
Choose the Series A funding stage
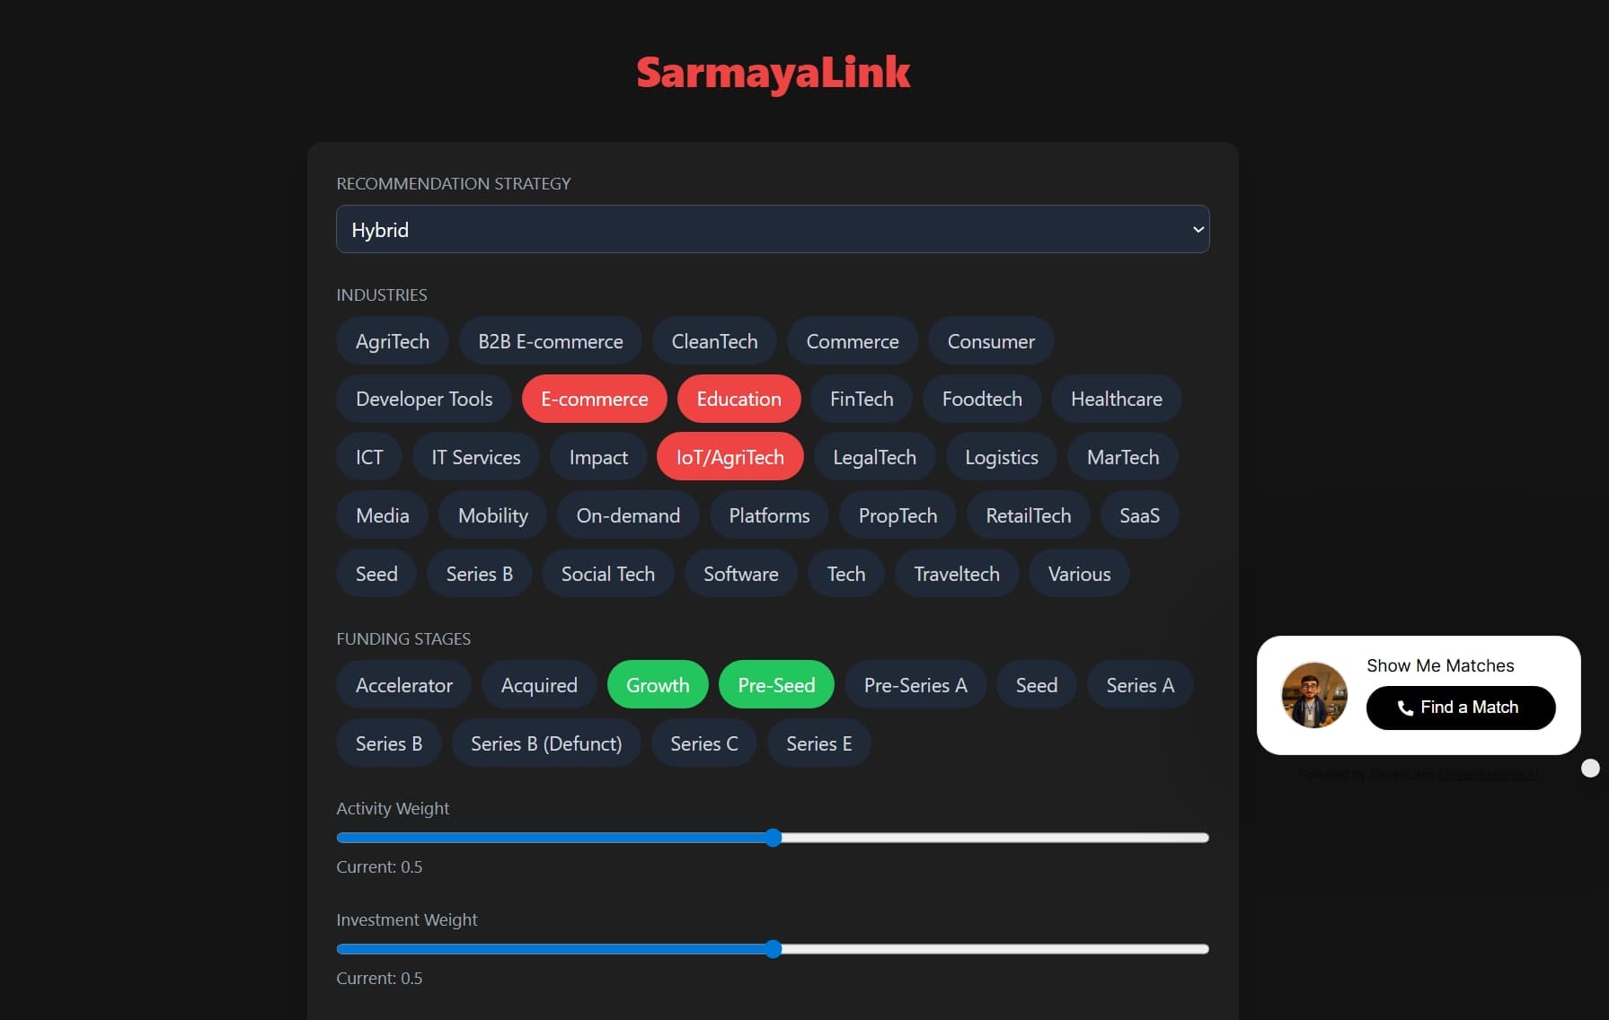point(1140,685)
